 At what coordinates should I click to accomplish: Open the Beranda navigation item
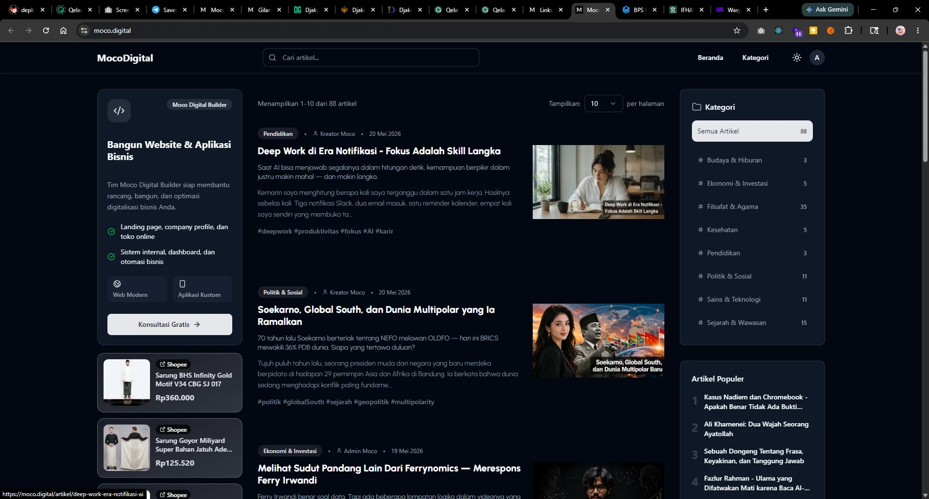click(710, 58)
